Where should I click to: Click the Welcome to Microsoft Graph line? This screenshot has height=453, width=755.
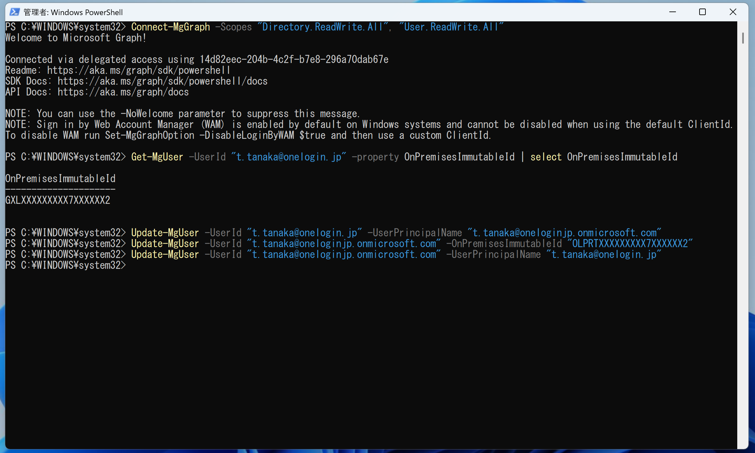(76, 38)
